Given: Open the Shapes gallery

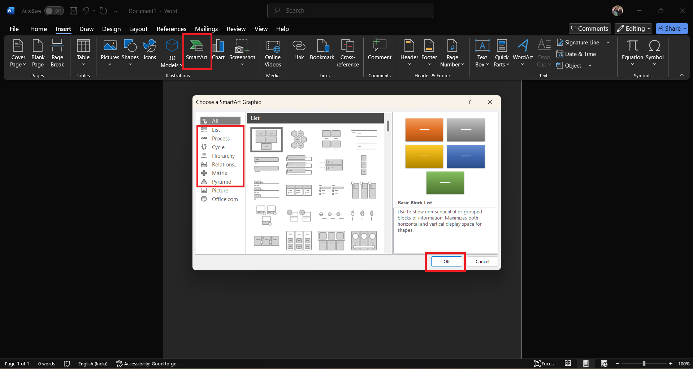Looking at the screenshot, I should 130,53.
